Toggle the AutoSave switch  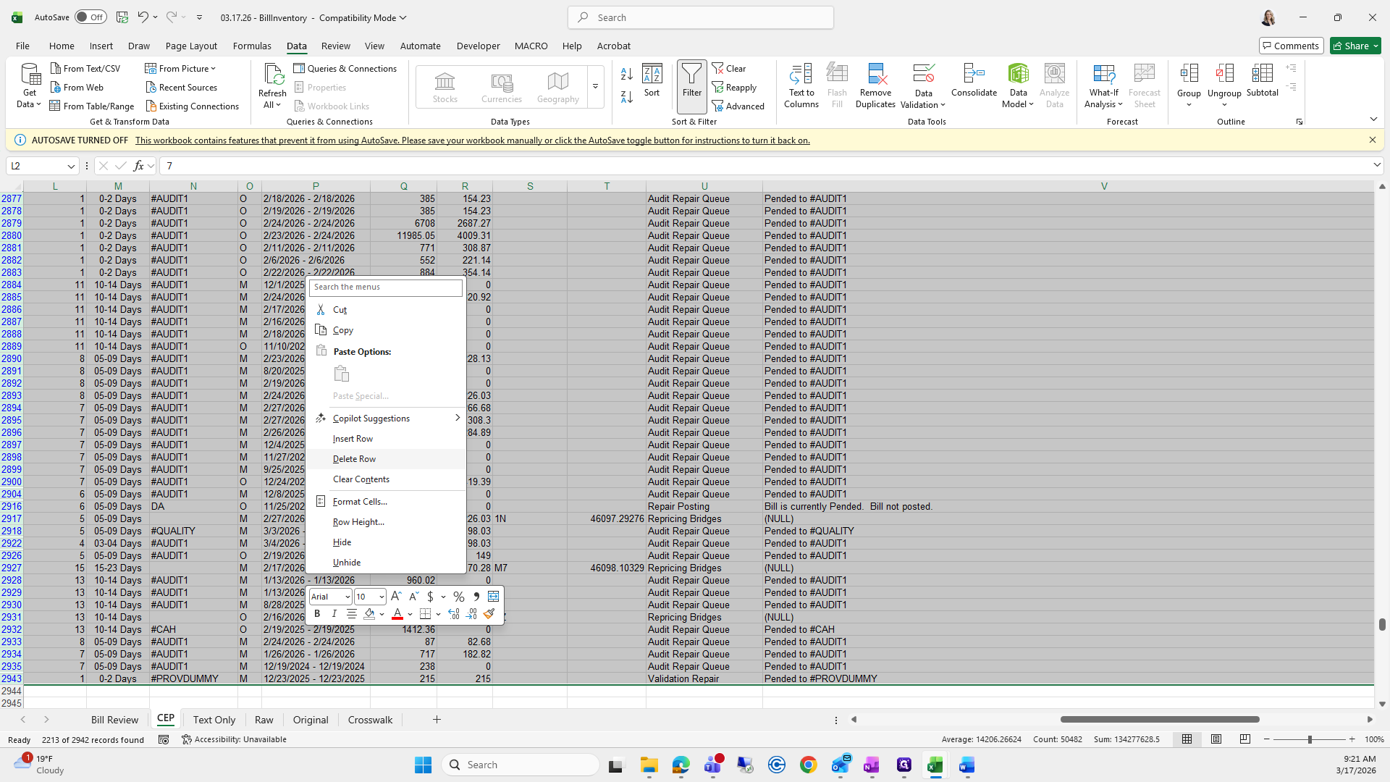coord(90,17)
